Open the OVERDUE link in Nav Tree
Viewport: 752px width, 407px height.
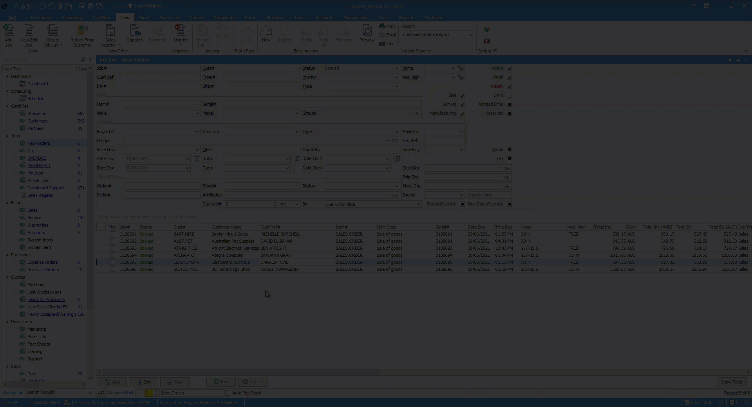pos(37,158)
